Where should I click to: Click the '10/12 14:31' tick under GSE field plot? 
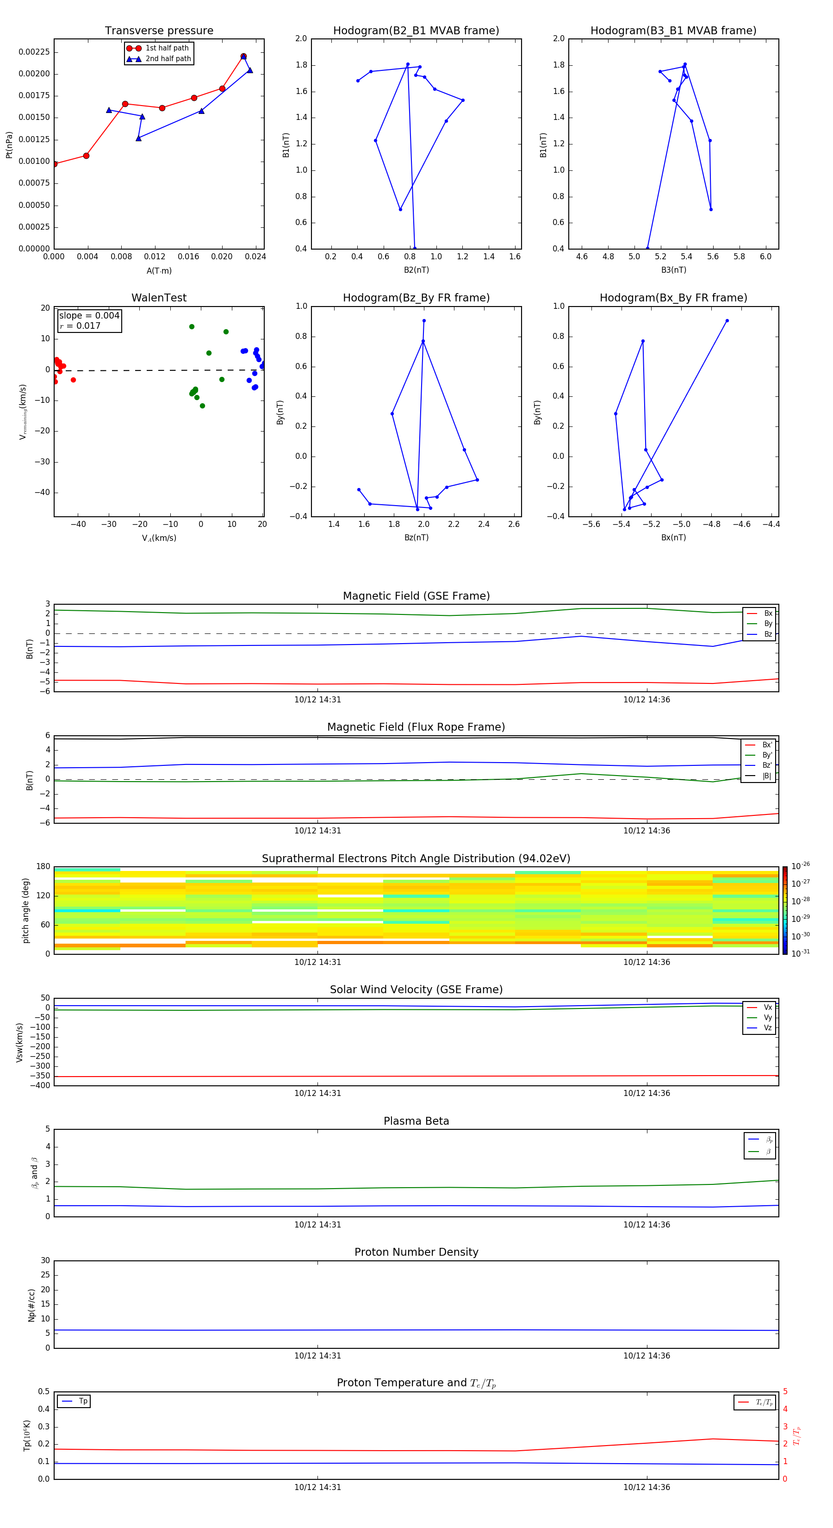[x=318, y=700]
